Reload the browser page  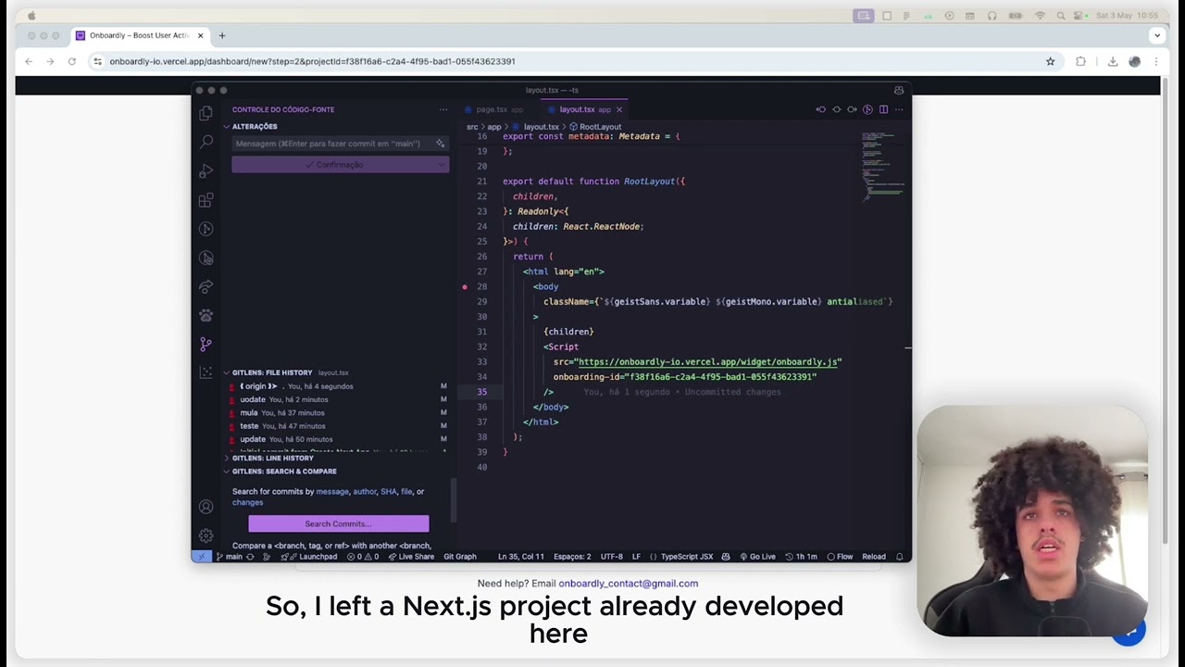(71, 61)
